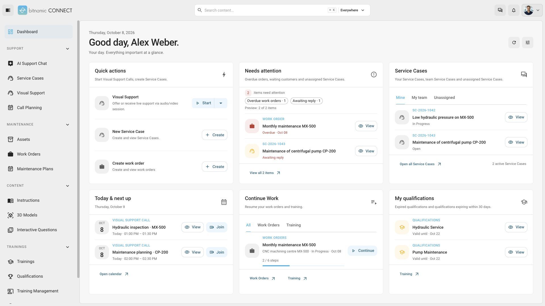Open Qualifications in sidebar
This screenshot has width=545, height=306.
[39, 276]
